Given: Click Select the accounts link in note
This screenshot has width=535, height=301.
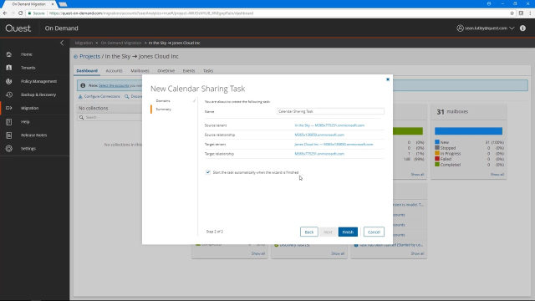Looking at the screenshot, I should click(x=114, y=85).
